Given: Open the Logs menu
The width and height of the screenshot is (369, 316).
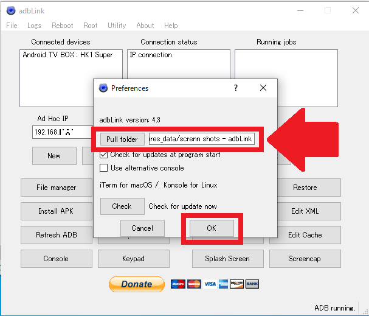Looking at the screenshot, I should pos(35,26).
